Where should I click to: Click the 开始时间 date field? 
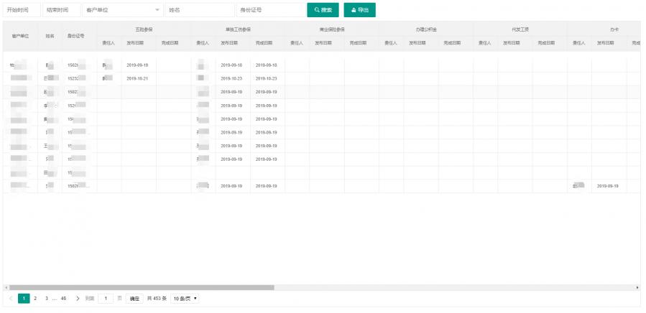(22, 10)
